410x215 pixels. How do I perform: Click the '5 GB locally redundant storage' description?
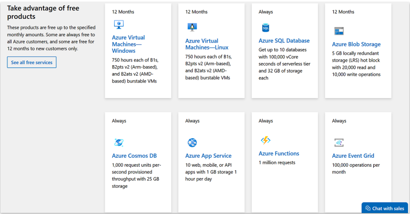tap(356, 64)
